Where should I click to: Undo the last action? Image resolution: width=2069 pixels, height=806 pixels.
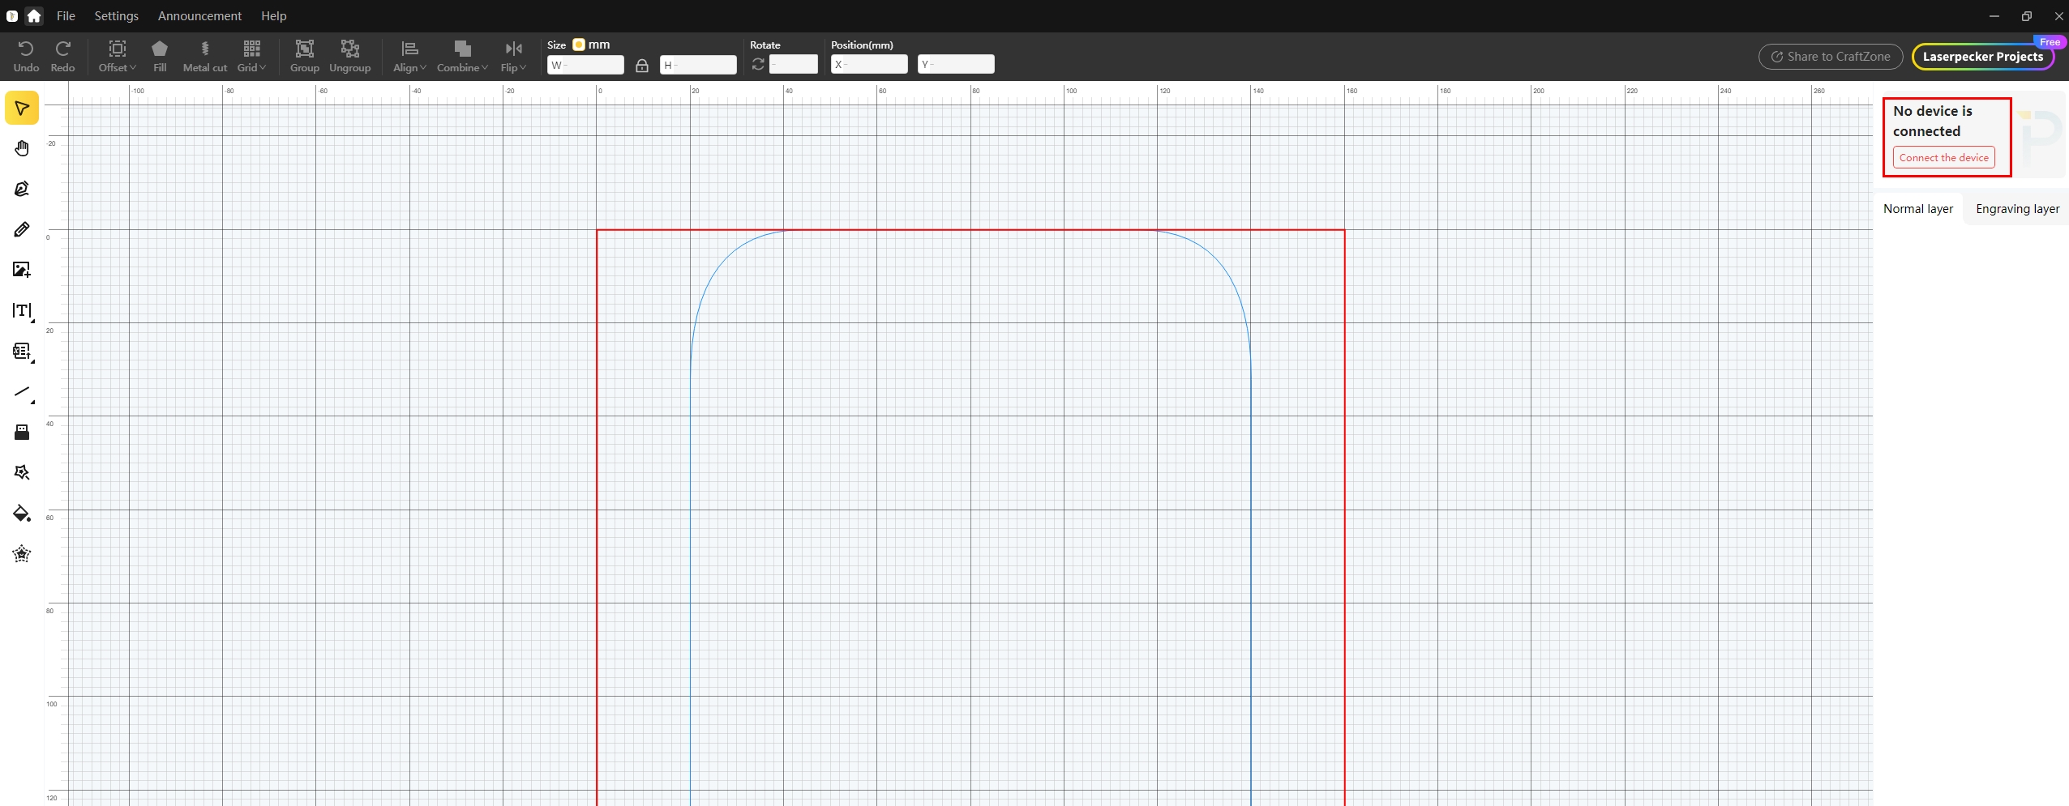pos(26,57)
